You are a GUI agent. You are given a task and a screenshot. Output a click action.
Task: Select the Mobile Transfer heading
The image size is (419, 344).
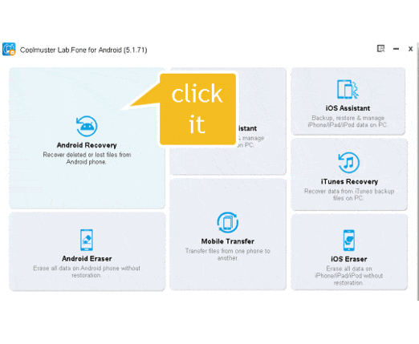pos(228,241)
